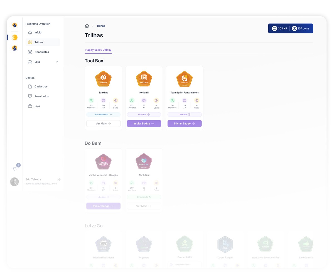Click Ver Mais on the Sankhya card
Viewport: 334px width, 276px height.
click(x=103, y=124)
